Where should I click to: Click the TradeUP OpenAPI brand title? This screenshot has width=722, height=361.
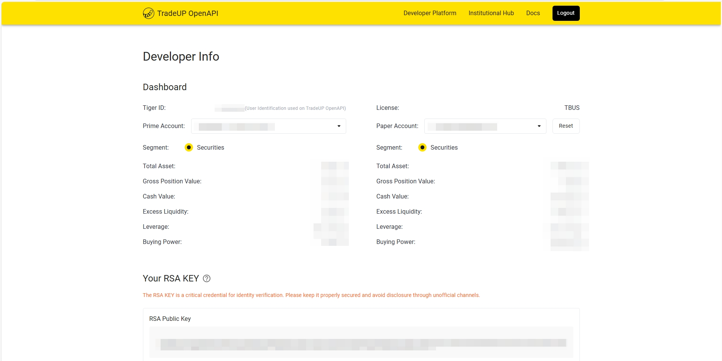pyautogui.click(x=188, y=13)
